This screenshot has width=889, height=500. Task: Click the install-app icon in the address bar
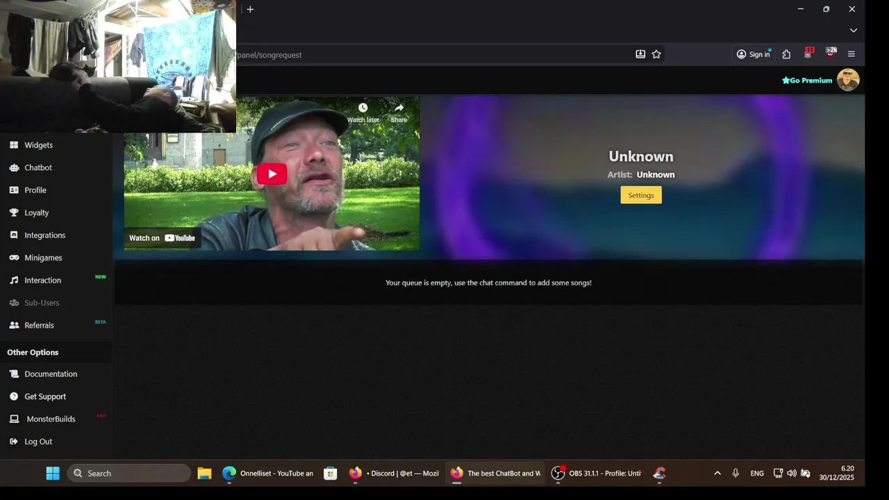coord(640,54)
